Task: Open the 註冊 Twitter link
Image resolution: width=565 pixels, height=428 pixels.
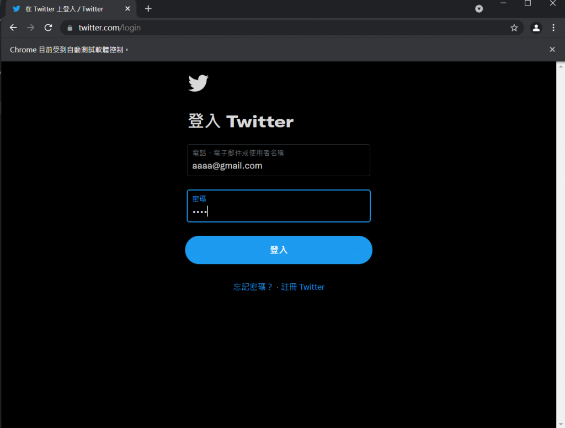Action: pos(303,287)
